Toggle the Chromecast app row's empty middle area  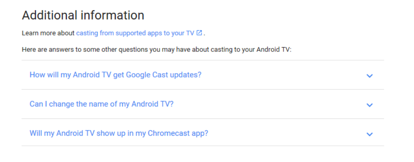(x=286, y=133)
